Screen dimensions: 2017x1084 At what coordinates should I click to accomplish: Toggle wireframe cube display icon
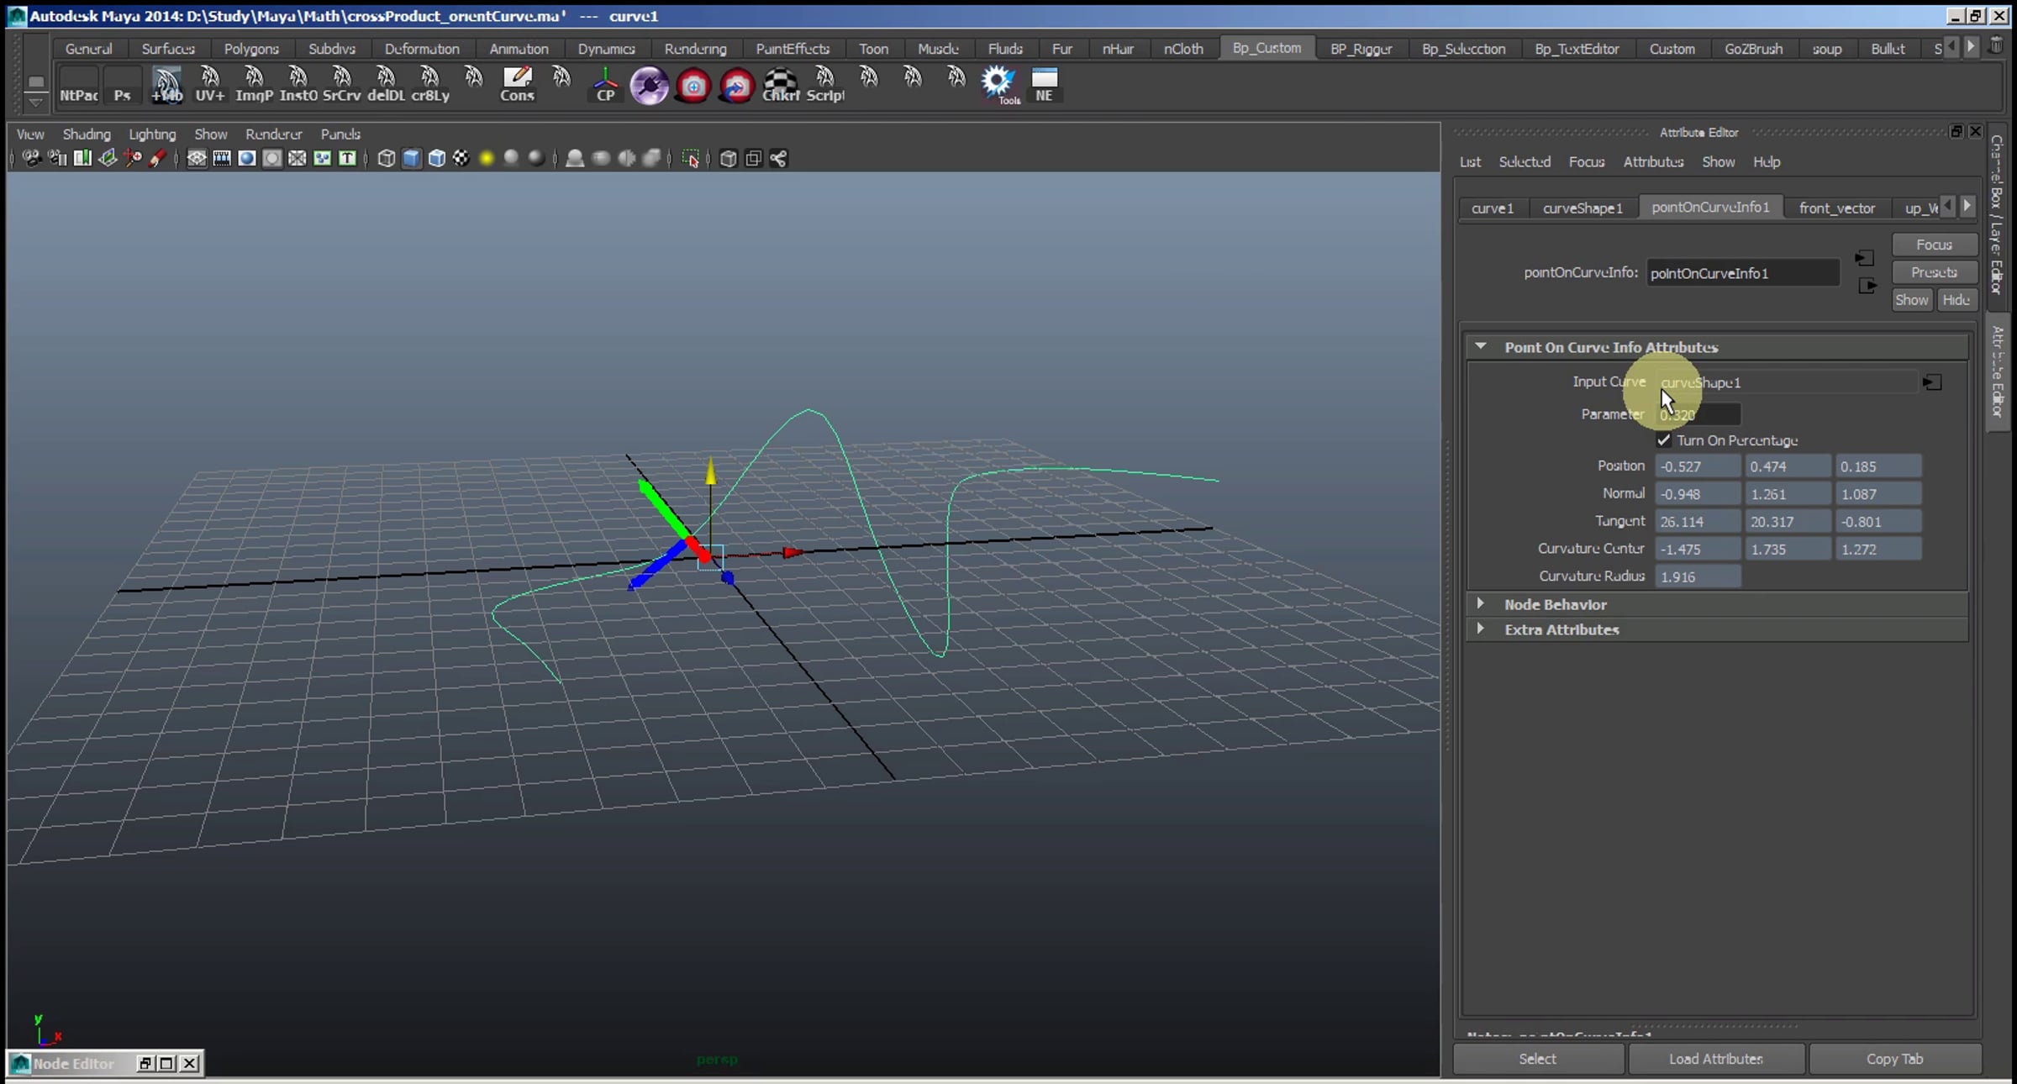pyautogui.click(x=386, y=159)
